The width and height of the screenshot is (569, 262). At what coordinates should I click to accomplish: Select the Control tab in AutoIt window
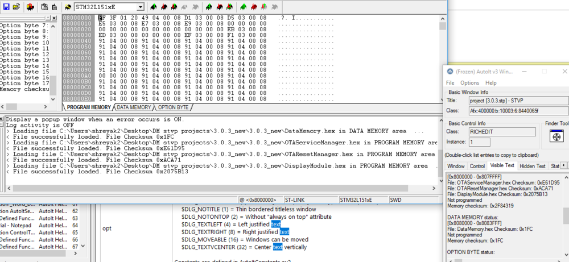pos(477,166)
